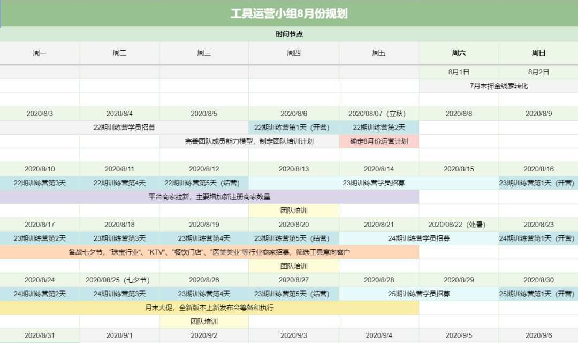
Task: Select the 周一 column header
Action: click(x=40, y=53)
